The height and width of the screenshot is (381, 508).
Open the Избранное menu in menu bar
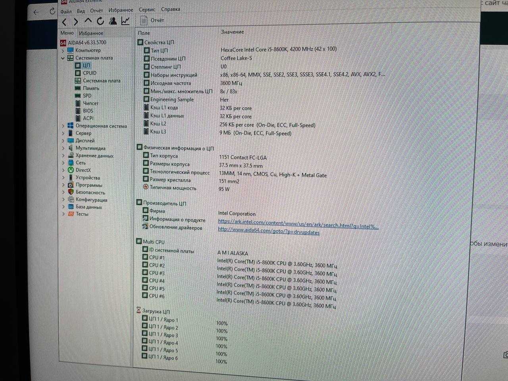[x=121, y=10]
